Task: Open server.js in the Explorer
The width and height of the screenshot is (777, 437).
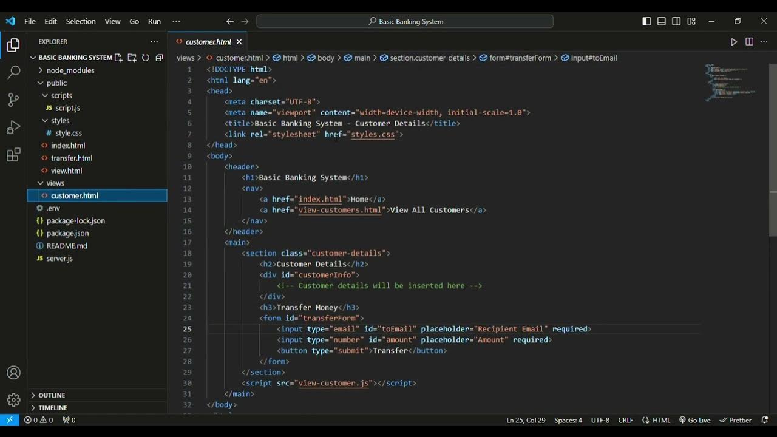Action: (97, 259)
